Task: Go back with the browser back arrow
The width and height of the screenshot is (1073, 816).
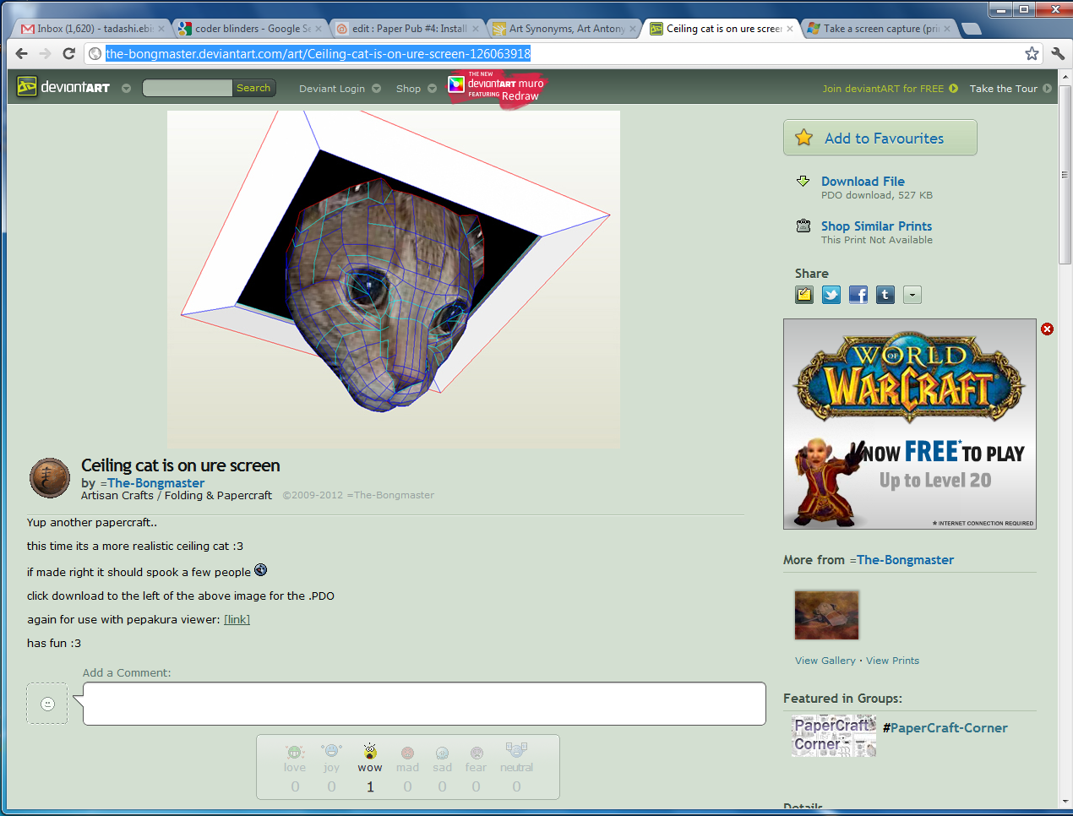Action: click(22, 53)
